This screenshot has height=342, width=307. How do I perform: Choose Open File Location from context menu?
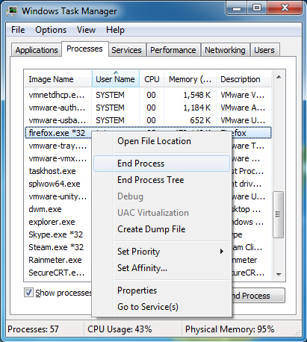coord(161,141)
